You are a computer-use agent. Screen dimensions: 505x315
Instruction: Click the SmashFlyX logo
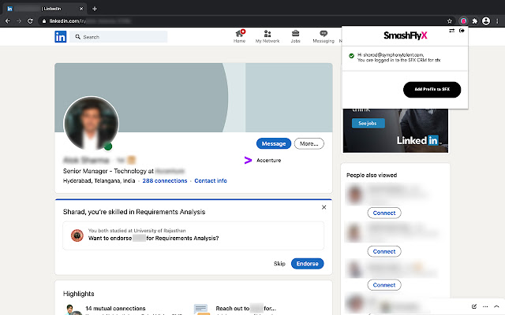click(405, 35)
